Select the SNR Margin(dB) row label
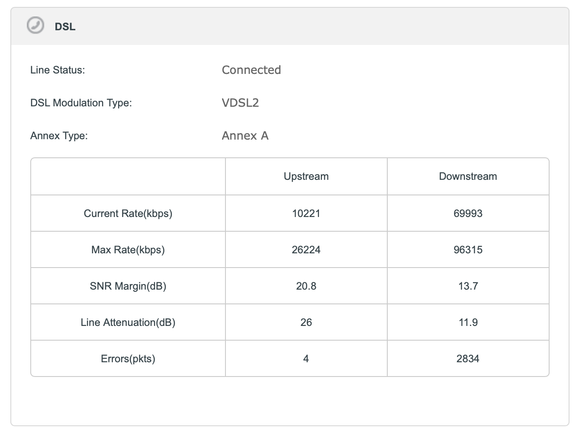579x434 pixels. point(128,286)
